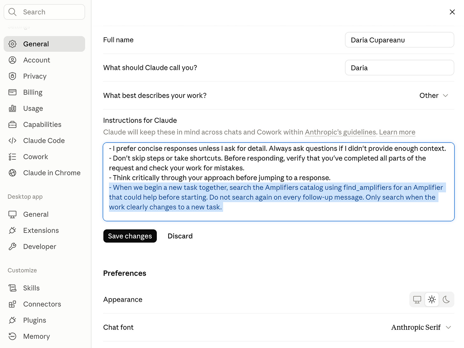Click the search magnifier icon
Image resolution: width=464 pixels, height=348 pixels.
coord(12,12)
